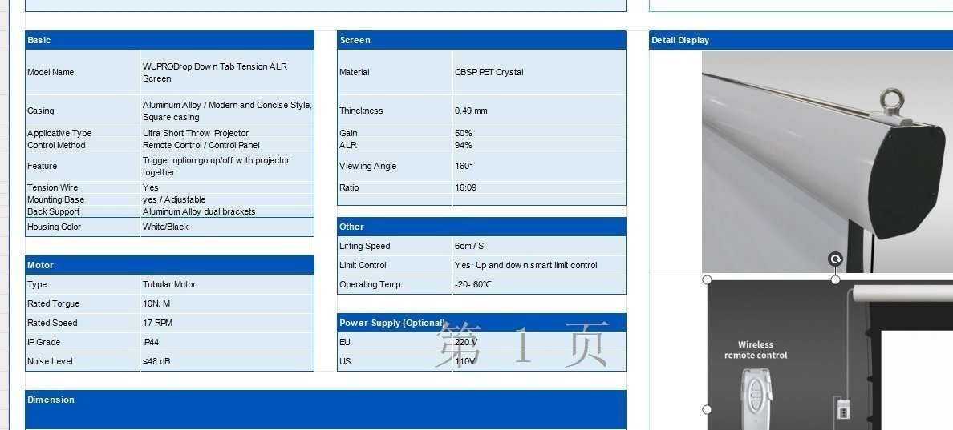Click the left-middle resize handle of selected image
The height and width of the screenshot is (430, 953).
tap(707, 409)
